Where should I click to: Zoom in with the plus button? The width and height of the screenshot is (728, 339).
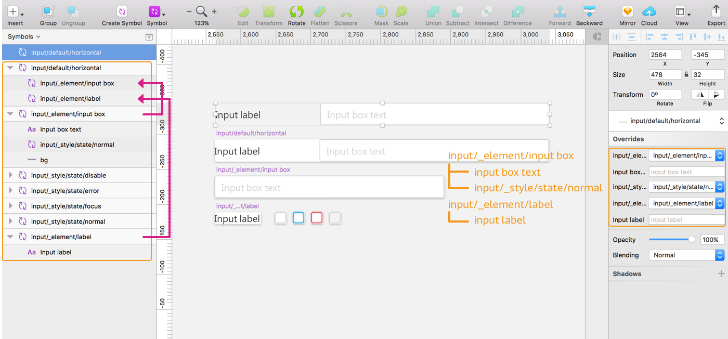tap(214, 11)
